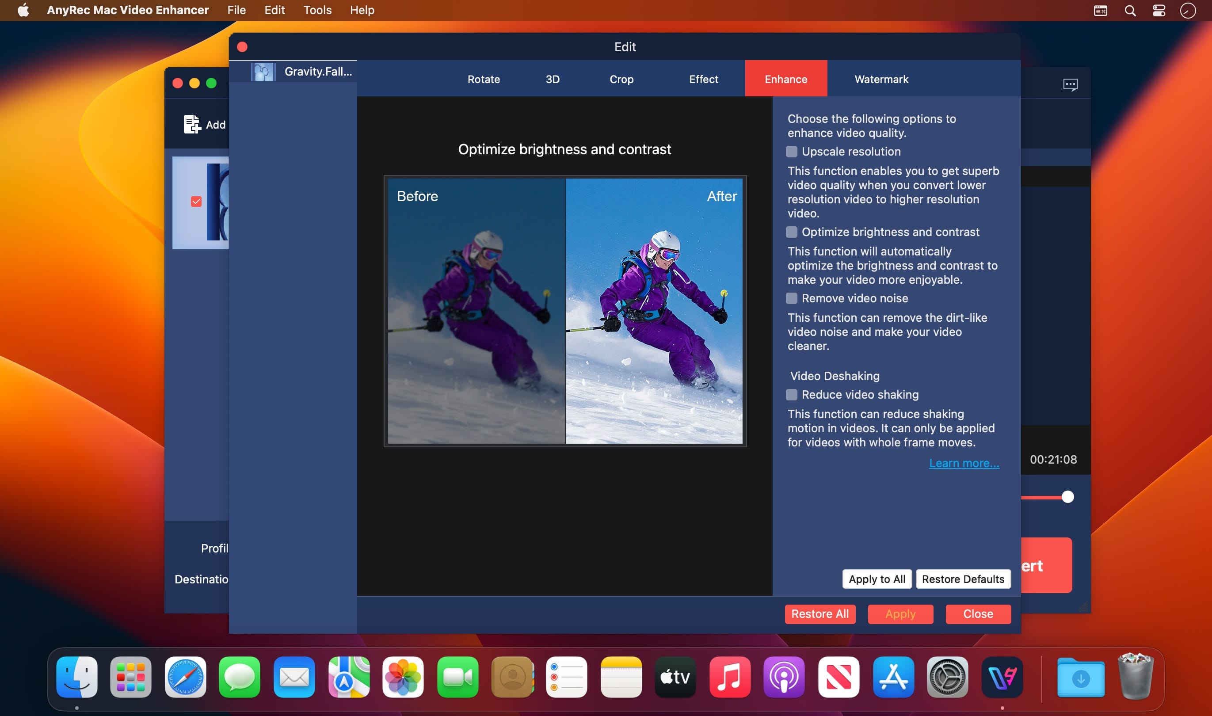Enable Optimize brightness and contrast checkbox

click(x=791, y=232)
